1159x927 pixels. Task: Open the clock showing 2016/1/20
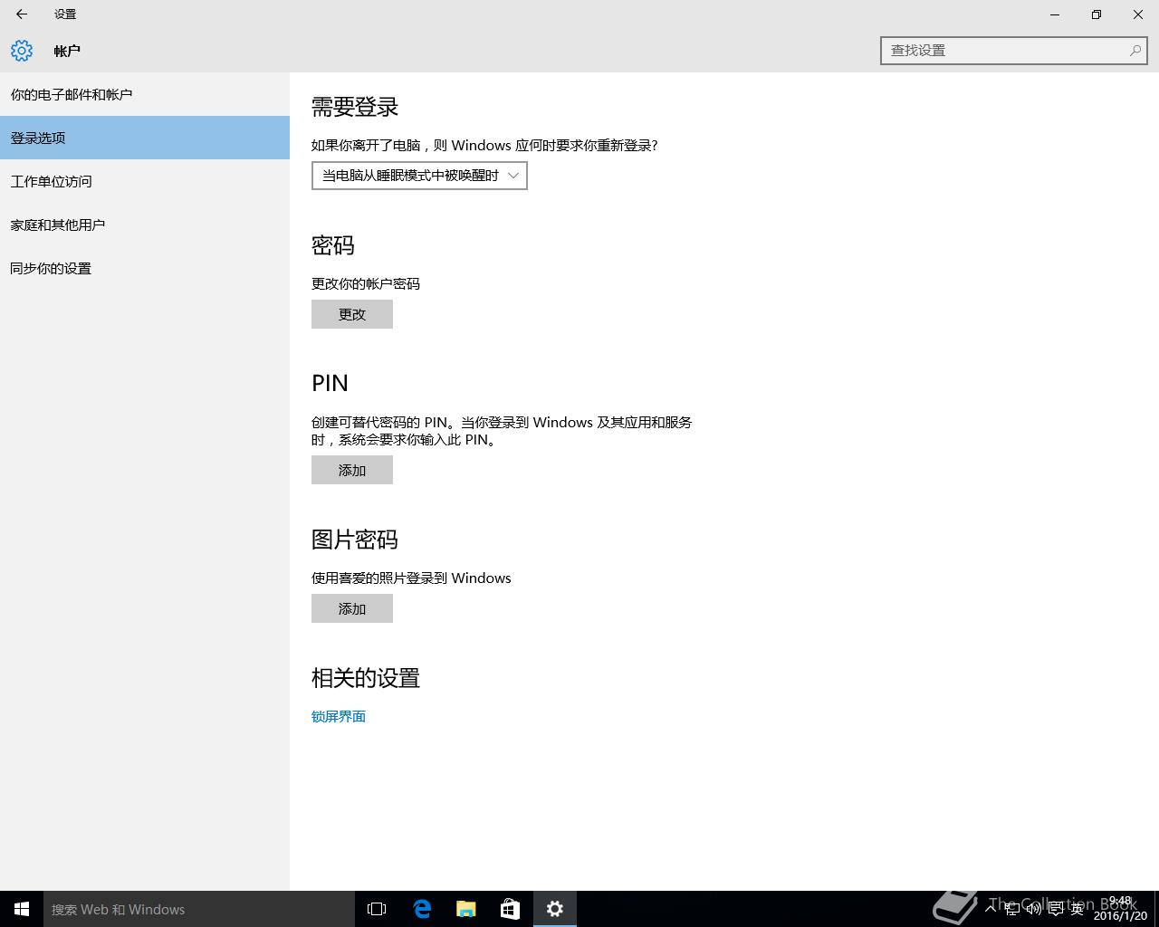tap(1120, 909)
